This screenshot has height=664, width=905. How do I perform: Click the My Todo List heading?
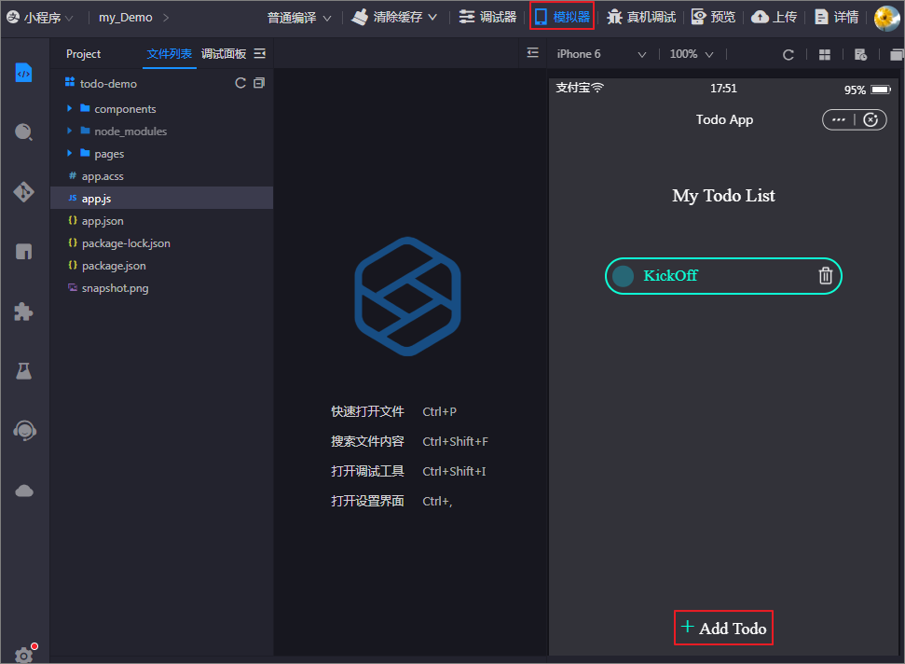[723, 195]
